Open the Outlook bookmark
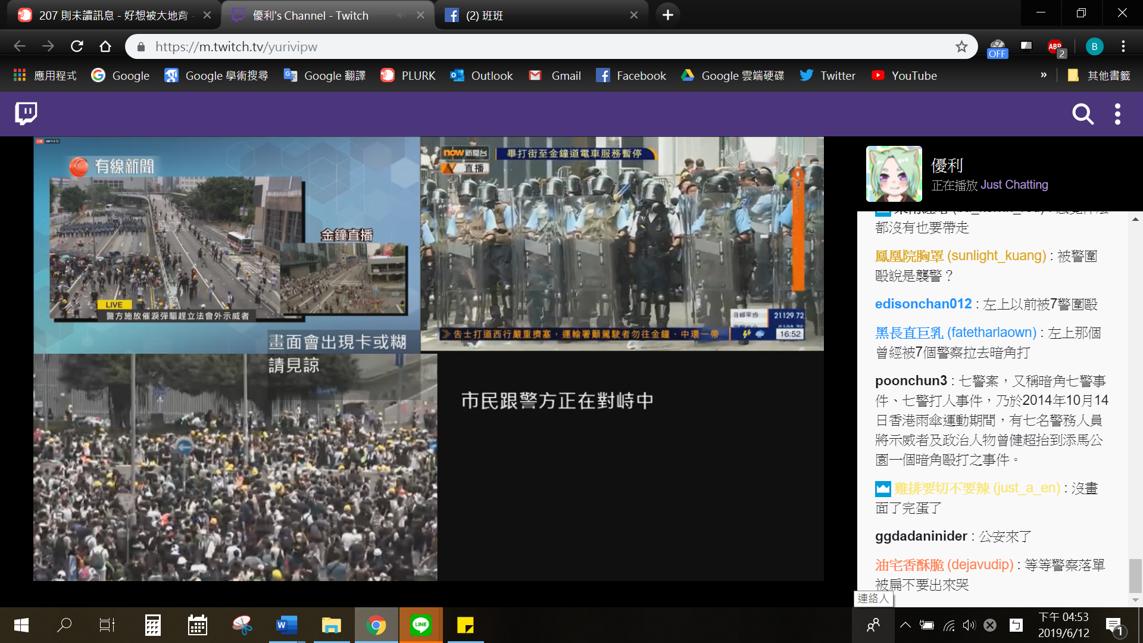Viewport: 1143px width, 643px height. [482, 76]
